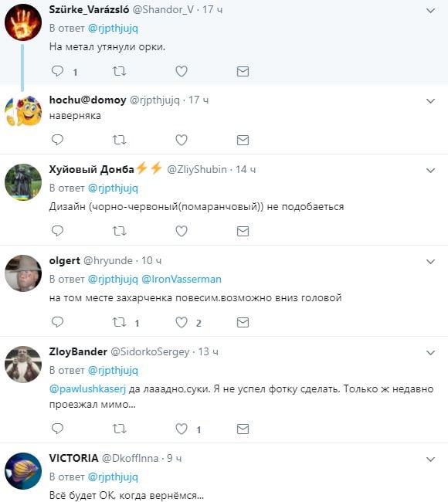Like hochu@domoy's 'наверняка' tweet

tap(182, 140)
